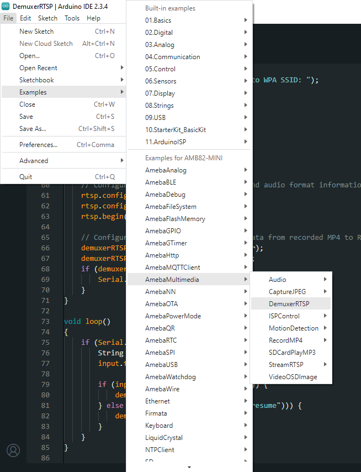The width and height of the screenshot is (361, 472).
Task: Click Save As... menu entry
Action: [x=33, y=129]
